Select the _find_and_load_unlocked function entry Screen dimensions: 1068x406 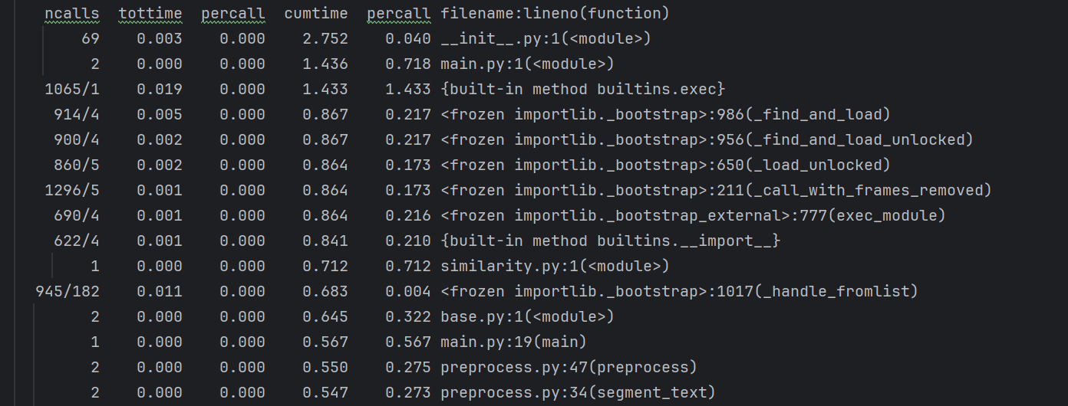pos(707,140)
